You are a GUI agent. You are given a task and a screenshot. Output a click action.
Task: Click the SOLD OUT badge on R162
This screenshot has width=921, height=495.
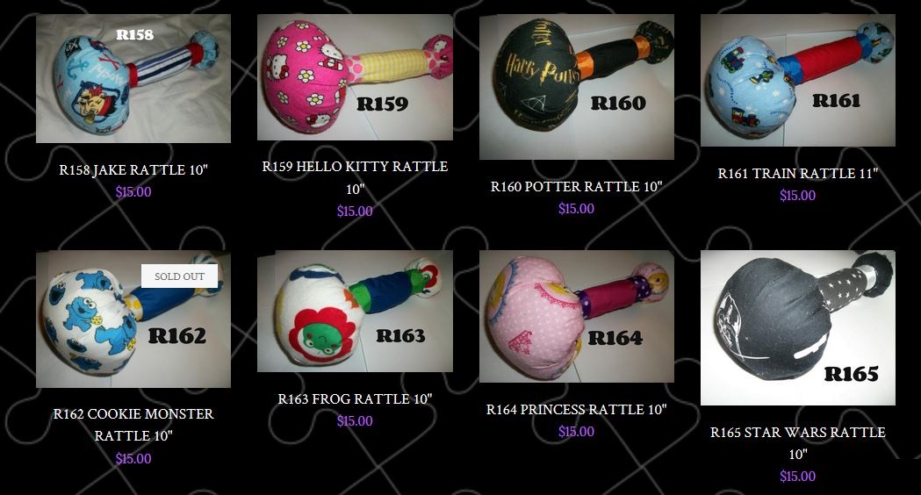pos(179,276)
